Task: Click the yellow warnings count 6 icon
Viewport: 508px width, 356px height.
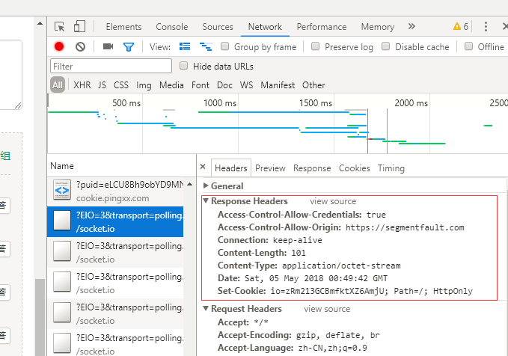Action: click(461, 27)
